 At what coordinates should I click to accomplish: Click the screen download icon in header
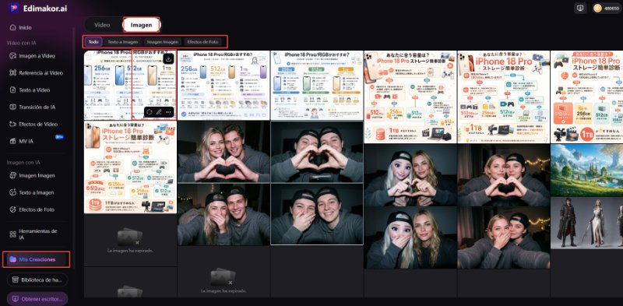point(580,8)
